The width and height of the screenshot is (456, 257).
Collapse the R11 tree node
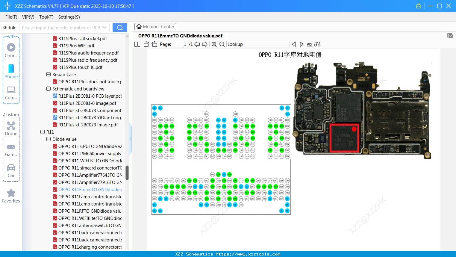pos(43,132)
